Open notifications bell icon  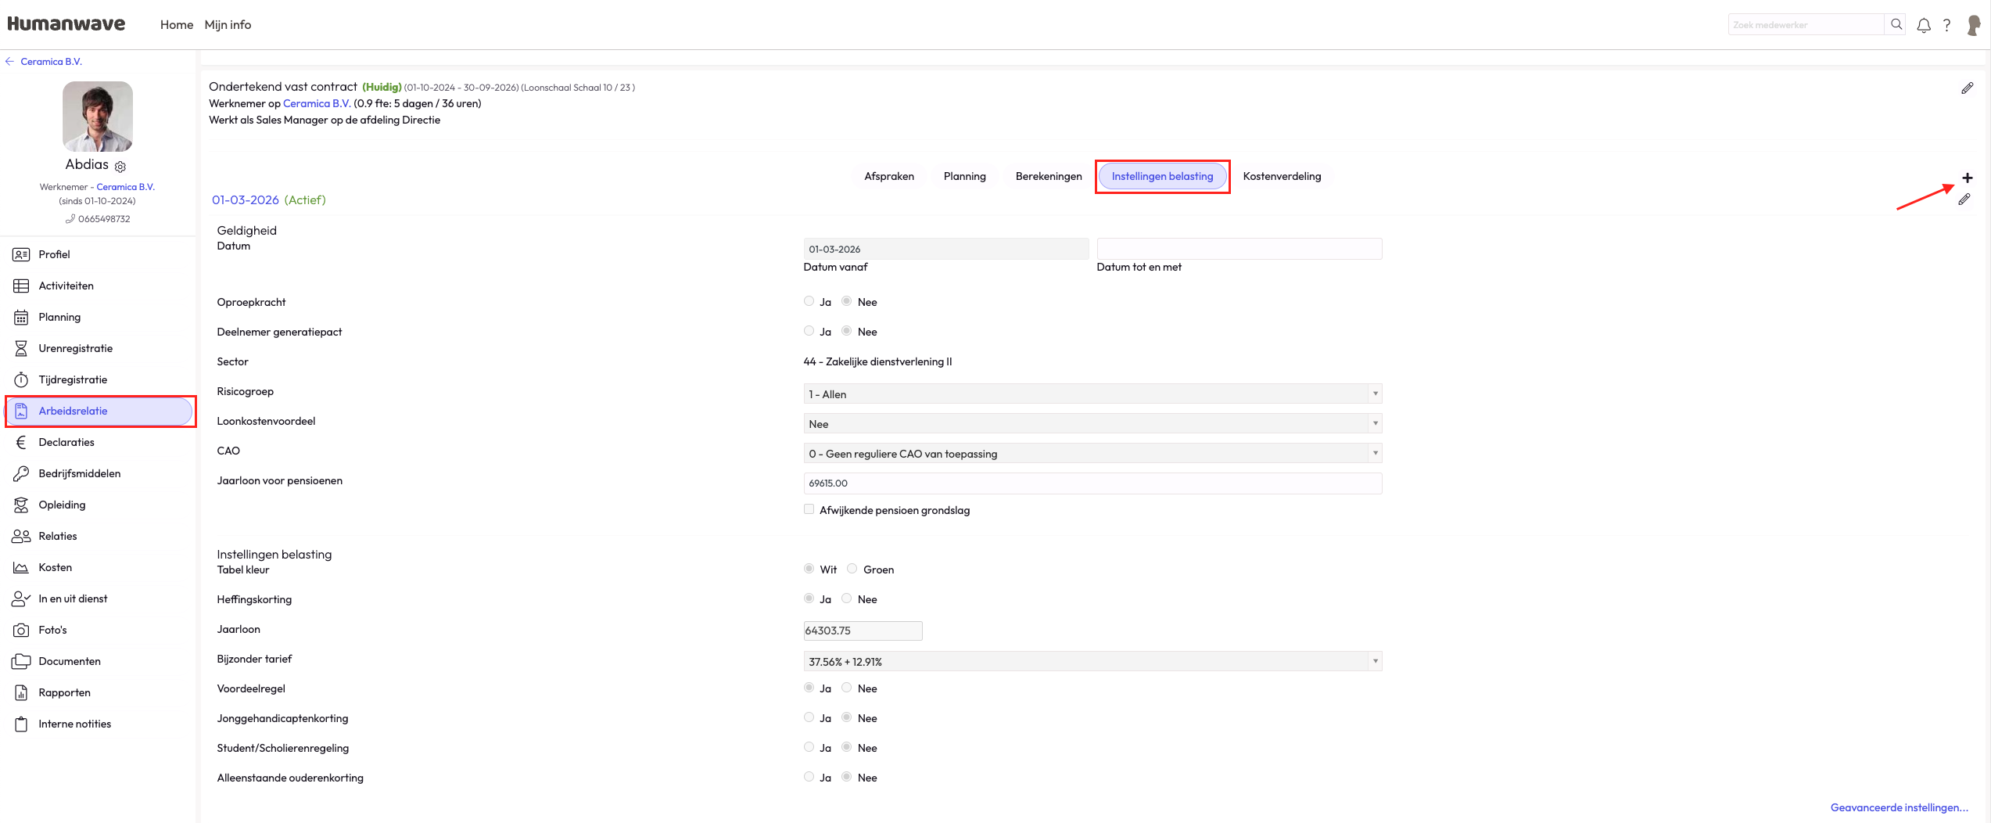tap(1923, 25)
